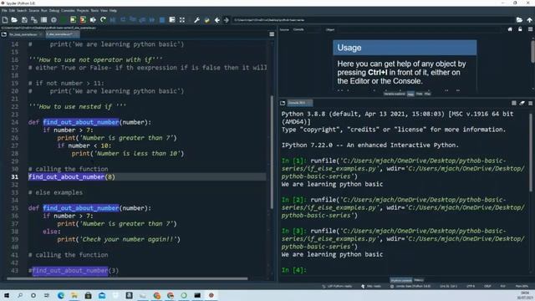
Task: Interrupt kernel using console stop icon
Action: pyautogui.click(x=514, y=103)
